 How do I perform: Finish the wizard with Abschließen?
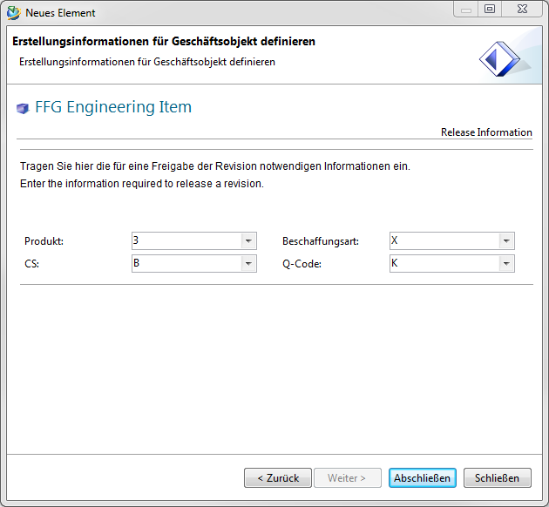tap(422, 478)
